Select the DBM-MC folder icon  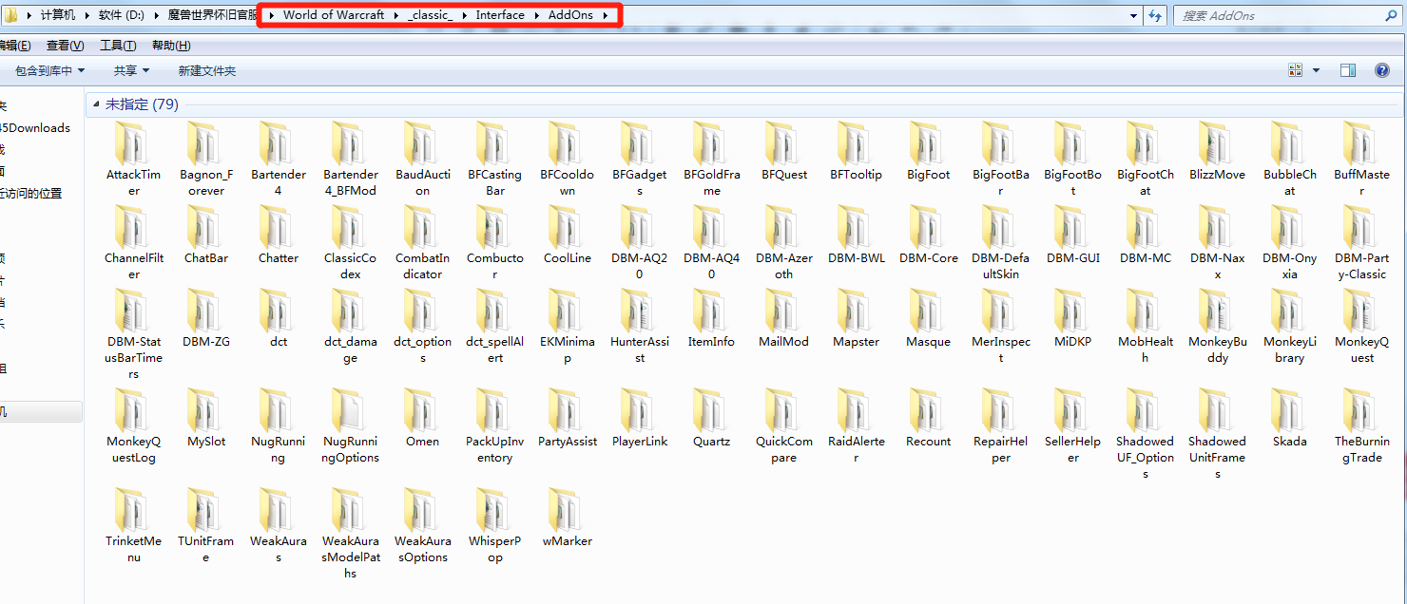coord(1145,226)
